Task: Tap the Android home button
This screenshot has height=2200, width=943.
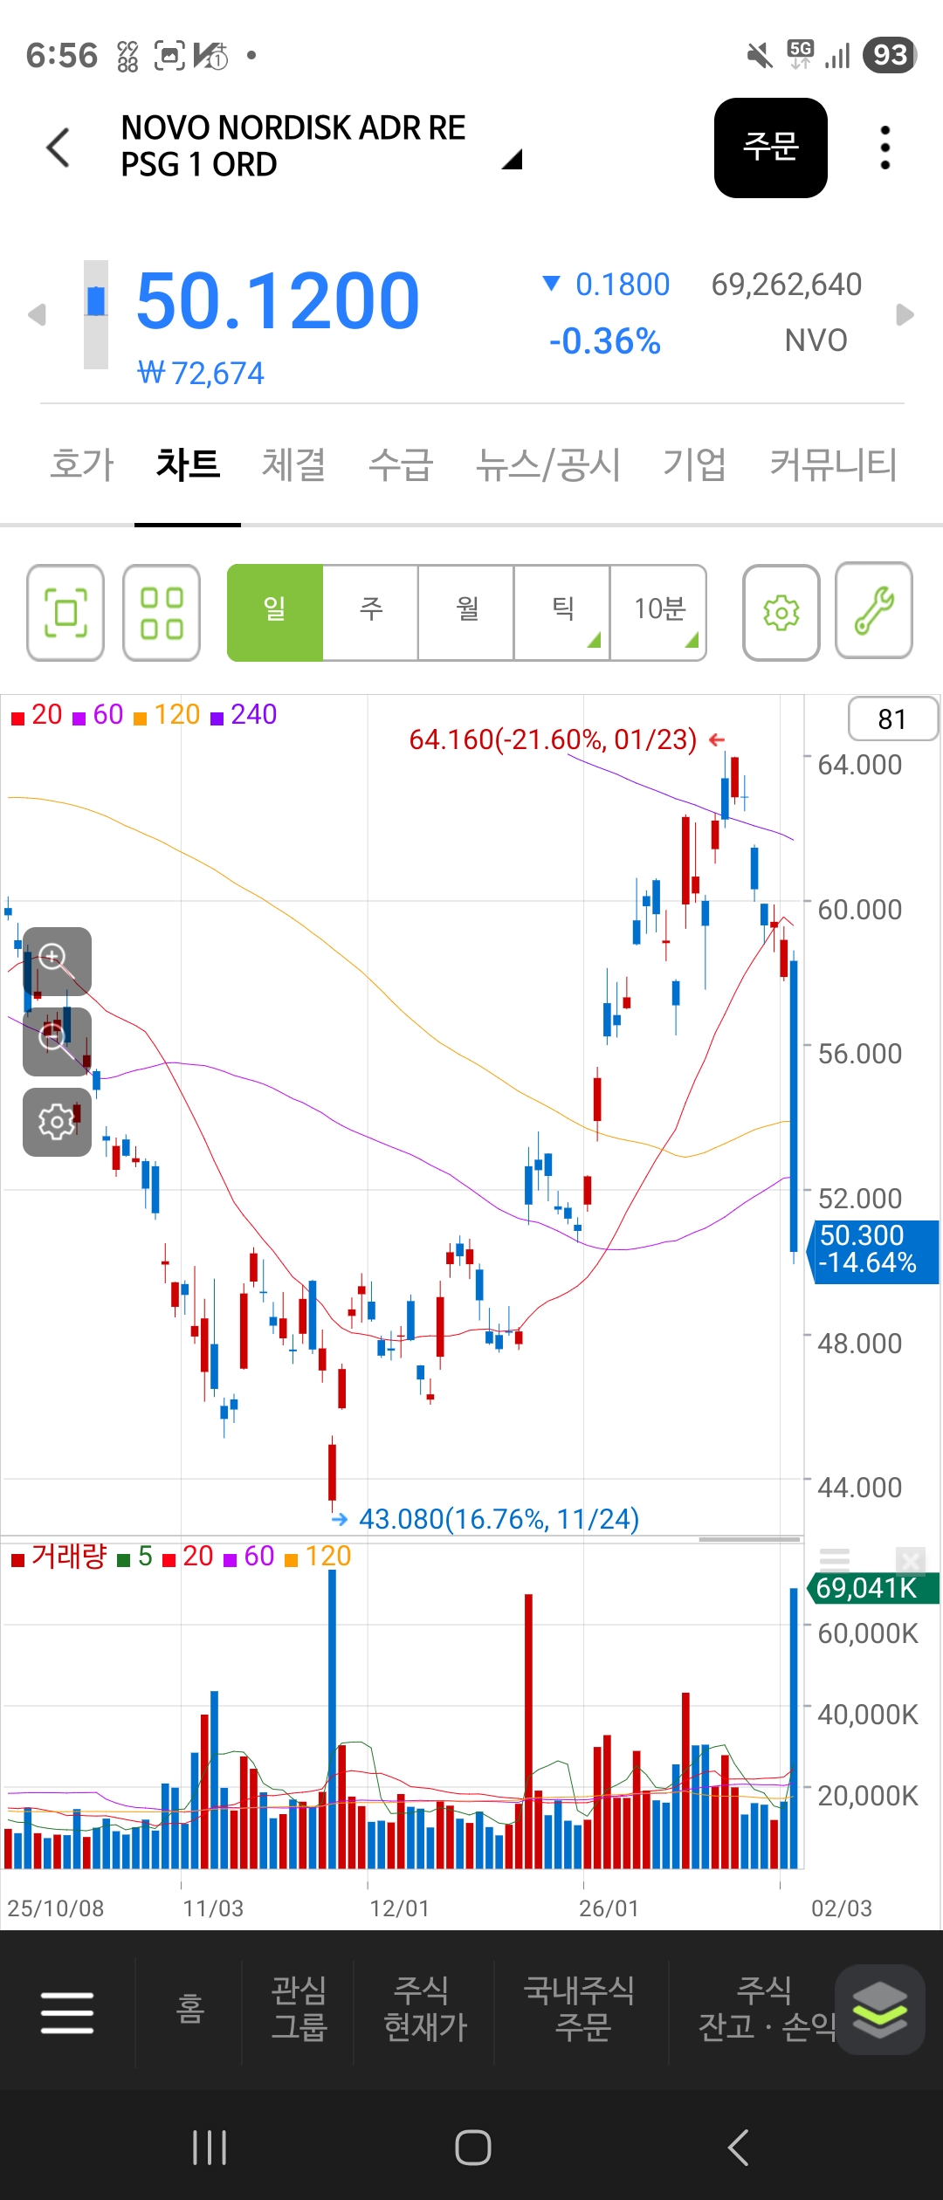Action: tap(472, 2148)
